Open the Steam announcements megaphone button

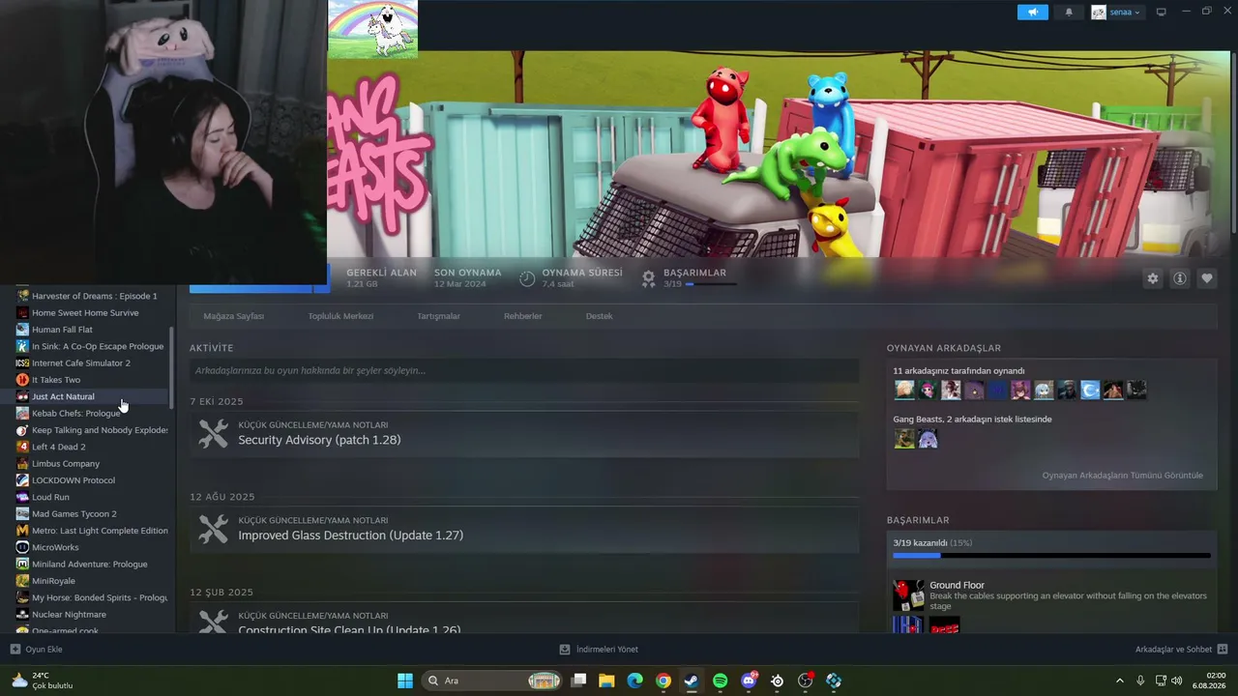pyautogui.click(x=1033, y=13)
